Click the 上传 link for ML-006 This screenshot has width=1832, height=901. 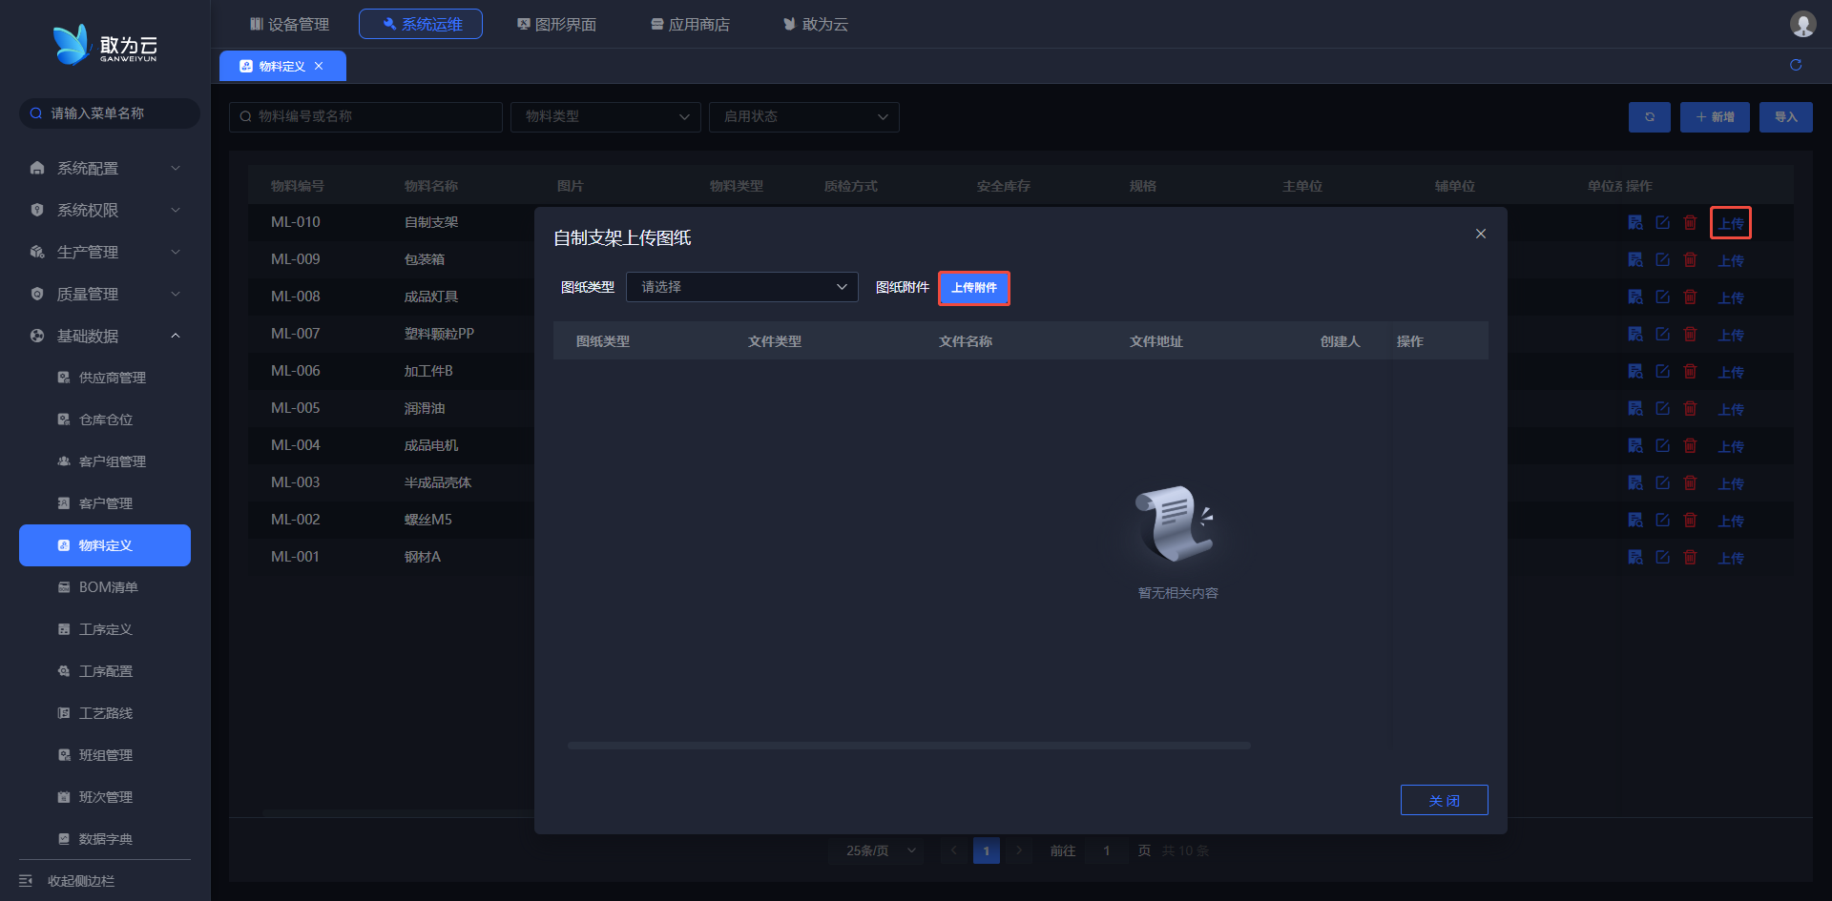click(1731, 372)
